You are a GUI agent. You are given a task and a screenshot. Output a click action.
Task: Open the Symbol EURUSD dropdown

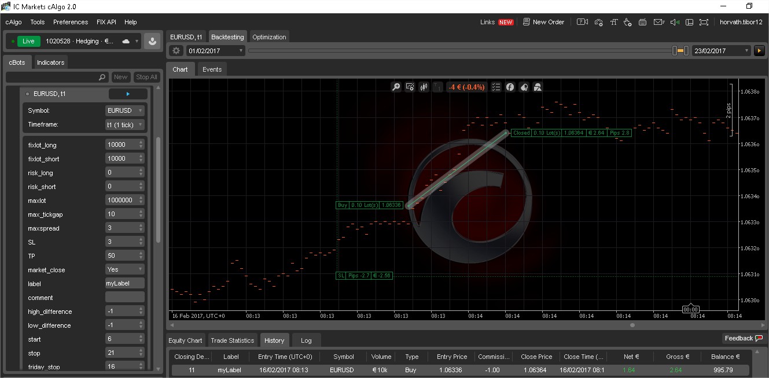coord(125,110)
